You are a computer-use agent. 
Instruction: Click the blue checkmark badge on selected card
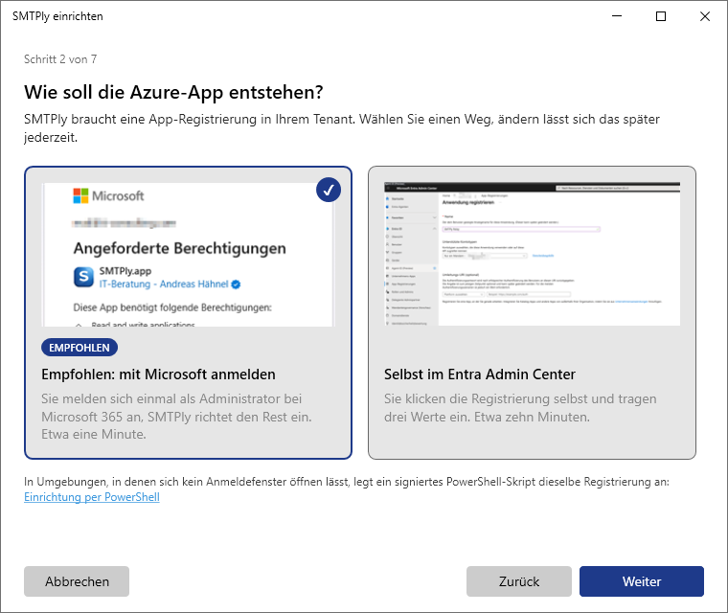click(x=329, y=190)
